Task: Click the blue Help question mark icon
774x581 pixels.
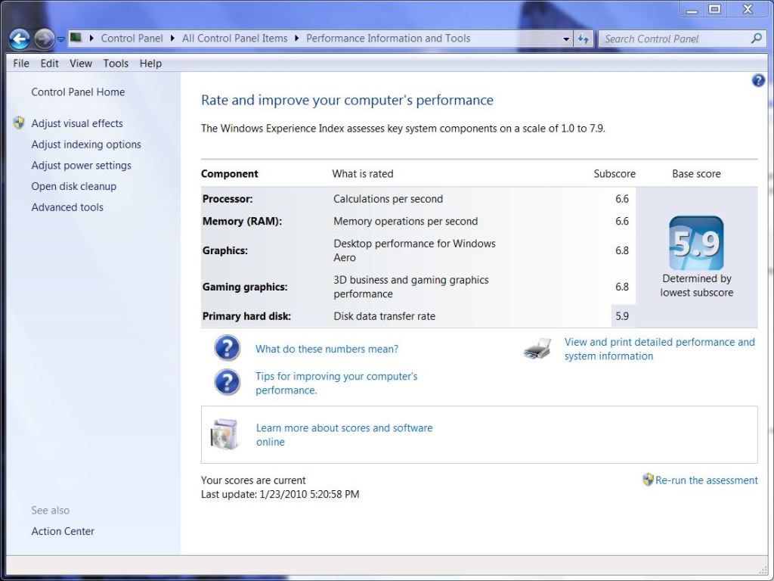Action: click(758, 80)
